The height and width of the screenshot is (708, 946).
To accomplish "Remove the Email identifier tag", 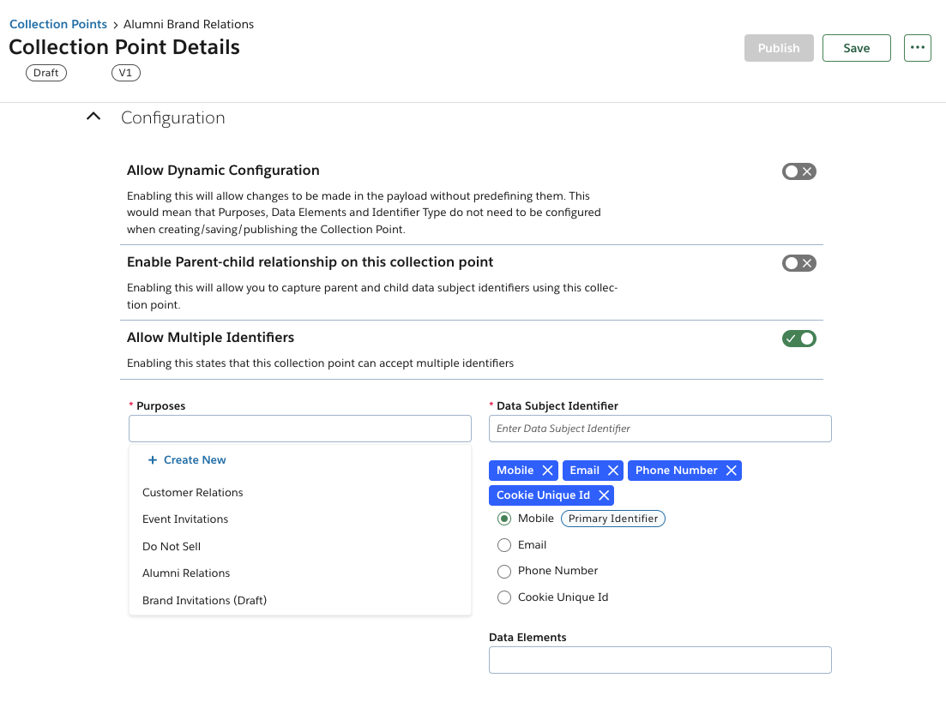I will (x=613, y=471).
